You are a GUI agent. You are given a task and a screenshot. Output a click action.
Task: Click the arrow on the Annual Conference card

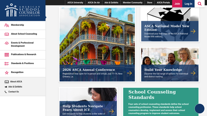129,73
